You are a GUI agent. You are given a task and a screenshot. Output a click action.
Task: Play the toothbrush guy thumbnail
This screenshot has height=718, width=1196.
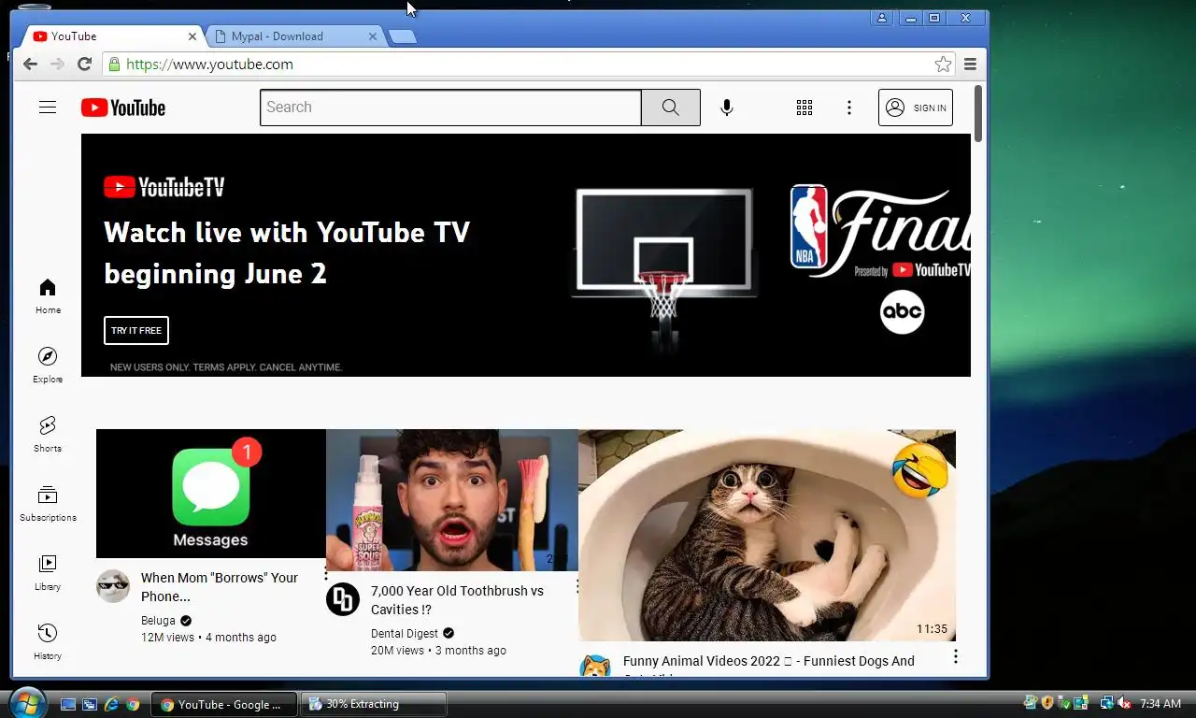[x=452, y=500]
